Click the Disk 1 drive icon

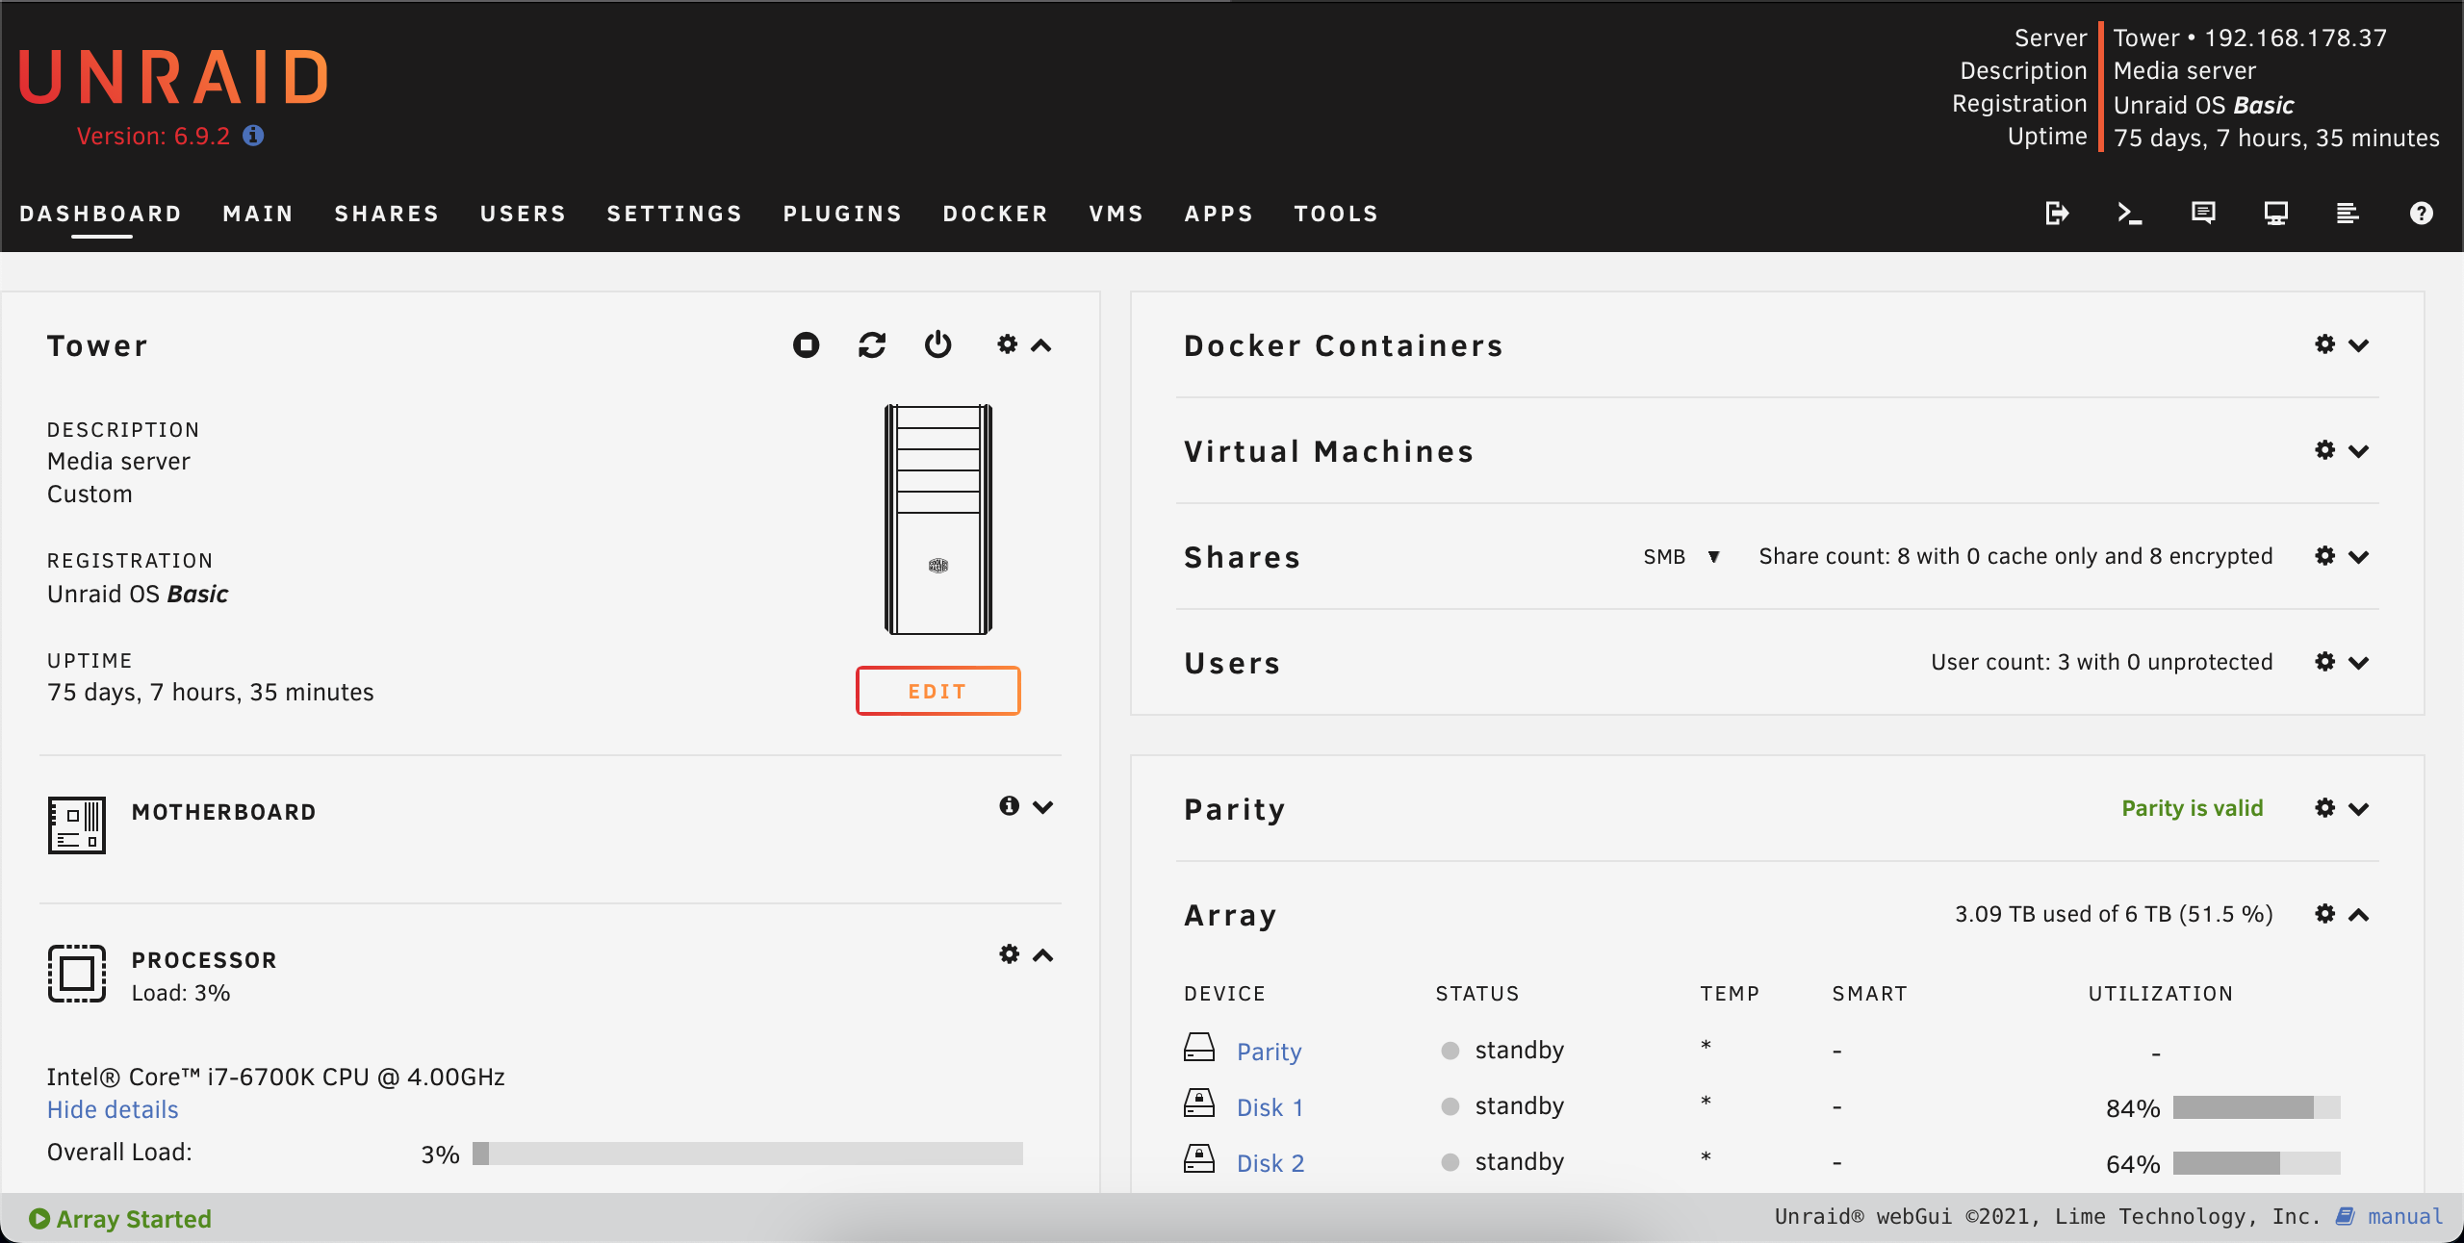(1199, 1103)
